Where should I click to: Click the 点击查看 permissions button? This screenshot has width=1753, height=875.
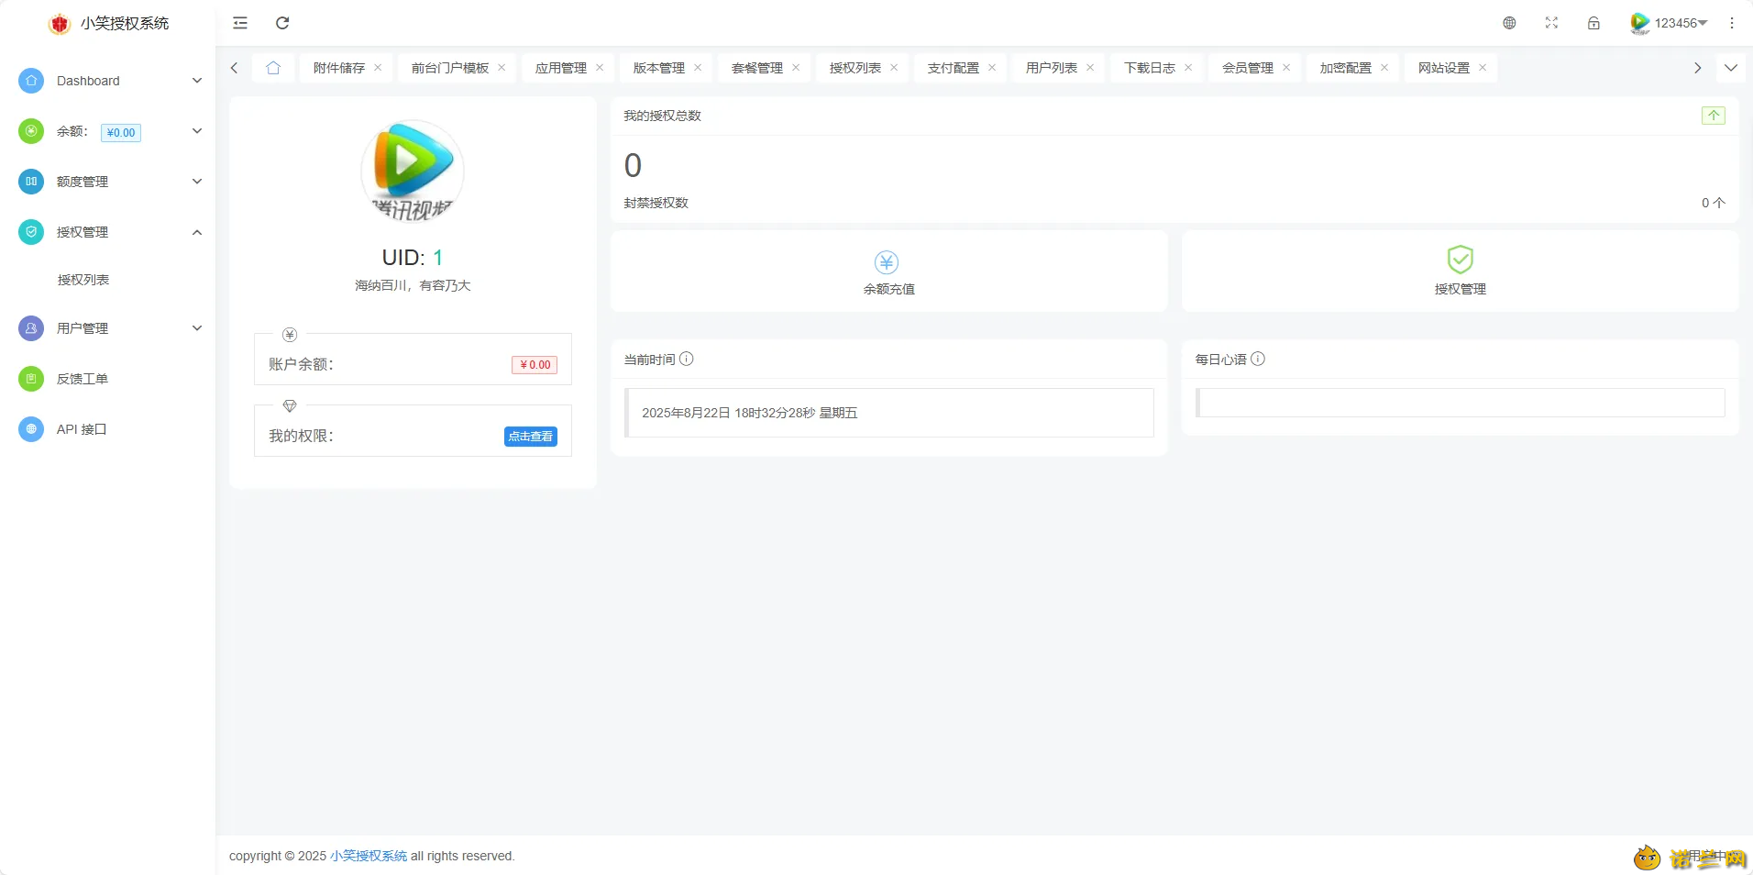click(x=531, y=437)
